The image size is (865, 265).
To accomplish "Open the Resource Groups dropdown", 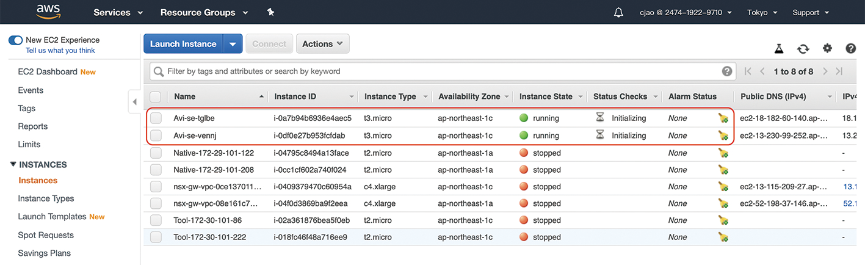I will point(204,12).
